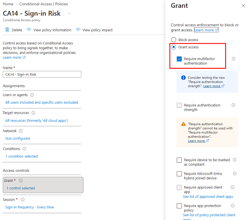
Task: Open the ellipsis menu beside policy title
Action: [x=70, y=13]
